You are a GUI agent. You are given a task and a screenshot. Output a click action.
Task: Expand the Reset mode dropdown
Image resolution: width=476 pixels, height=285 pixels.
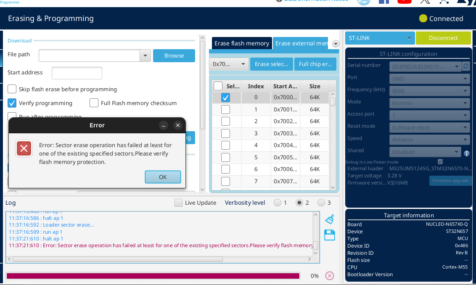pos(429,127)
